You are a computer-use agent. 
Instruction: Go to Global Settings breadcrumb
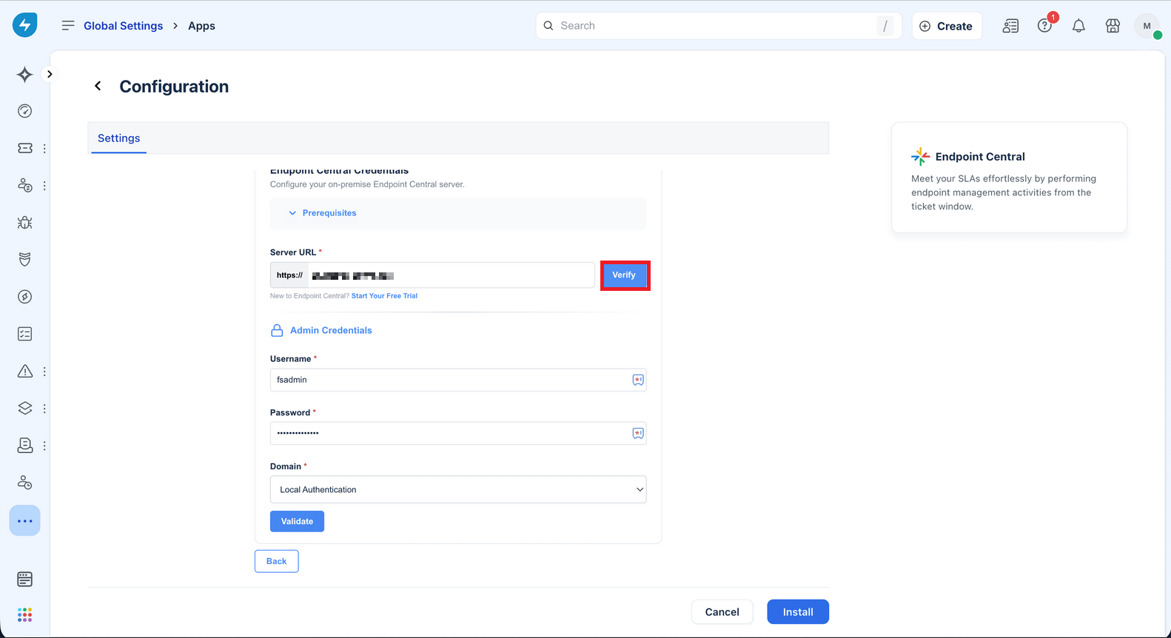[x=123, y=26]
